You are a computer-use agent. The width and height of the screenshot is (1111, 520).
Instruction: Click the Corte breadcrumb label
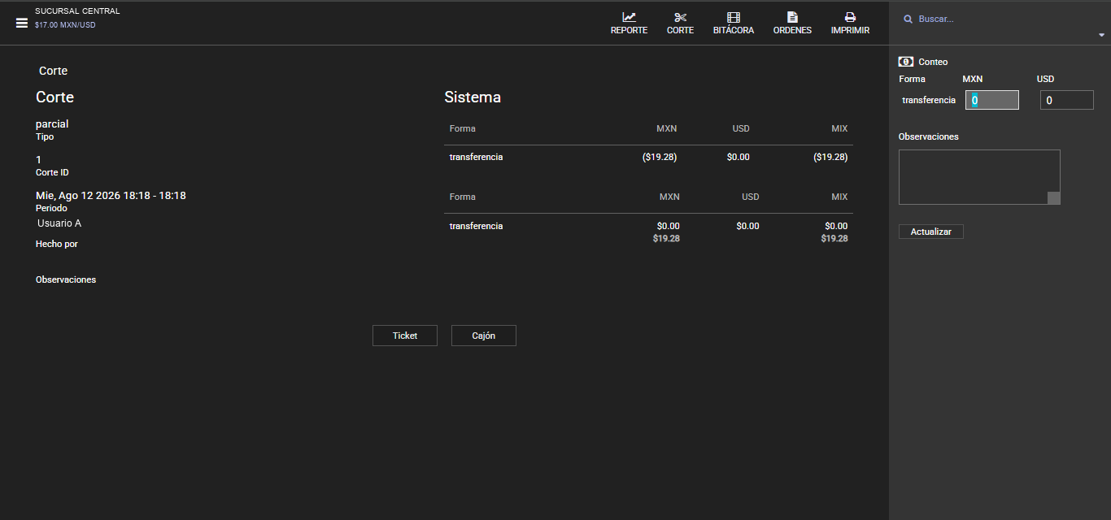(54, 71)
